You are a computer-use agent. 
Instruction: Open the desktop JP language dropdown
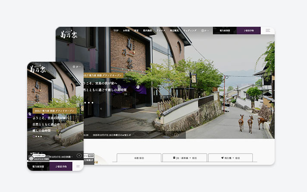[x=205, y=31]
